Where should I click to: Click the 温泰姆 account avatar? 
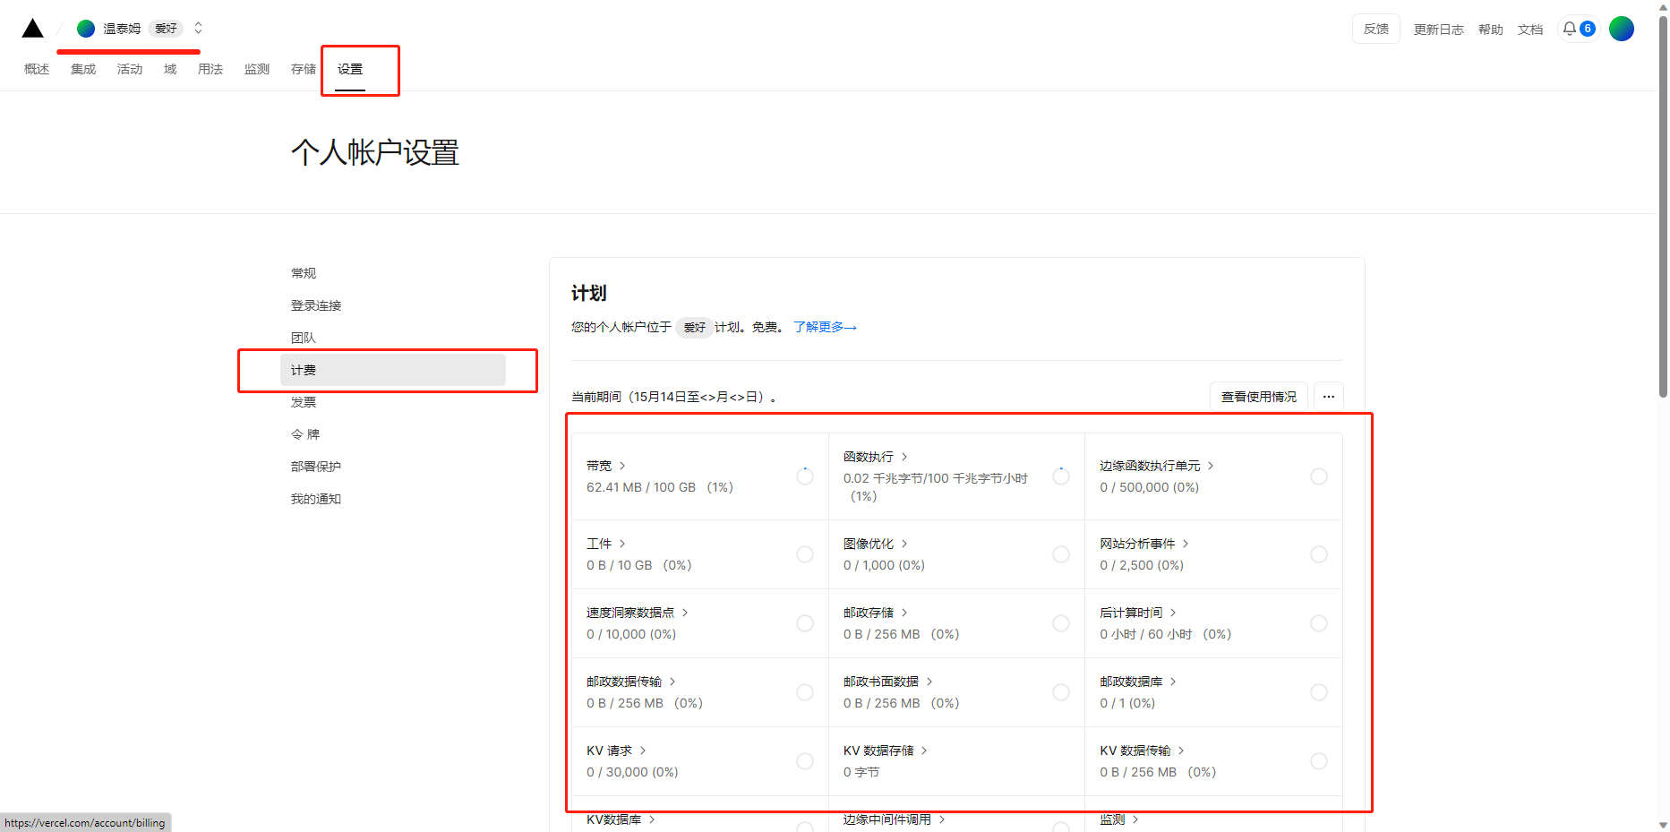[x=85, y=28]
